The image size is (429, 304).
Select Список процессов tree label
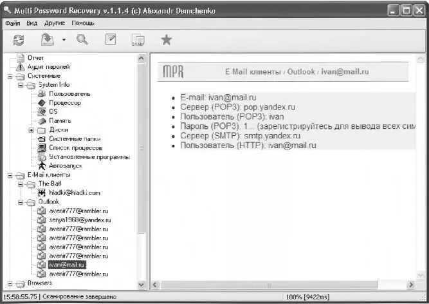pyautogui.click(x=75, y=148)
